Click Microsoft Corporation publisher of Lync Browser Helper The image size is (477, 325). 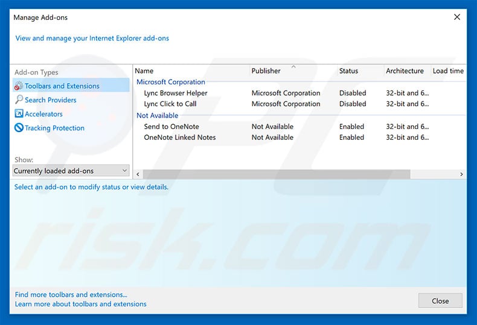(x=286, y=93)
